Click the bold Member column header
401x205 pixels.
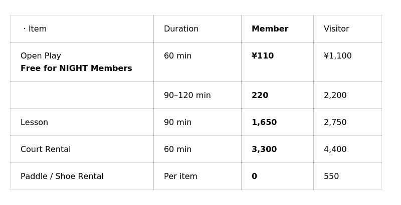(x=270, y=29)
